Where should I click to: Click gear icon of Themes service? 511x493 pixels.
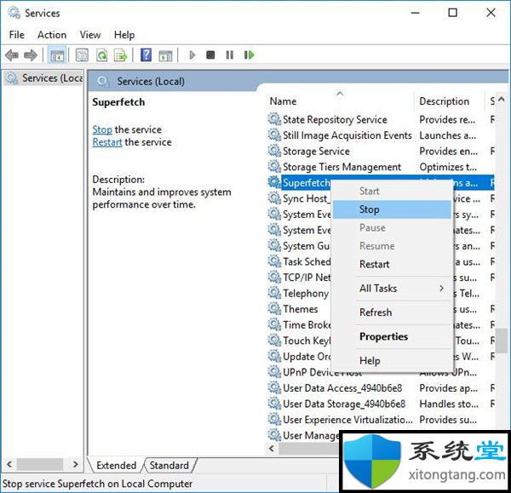(274, 308)
